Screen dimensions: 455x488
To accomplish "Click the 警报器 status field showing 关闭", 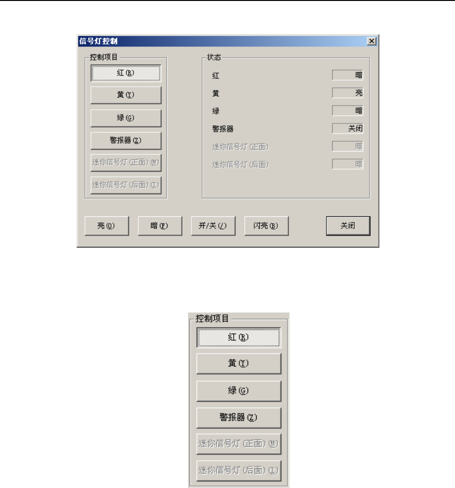I will pos(347,128).
